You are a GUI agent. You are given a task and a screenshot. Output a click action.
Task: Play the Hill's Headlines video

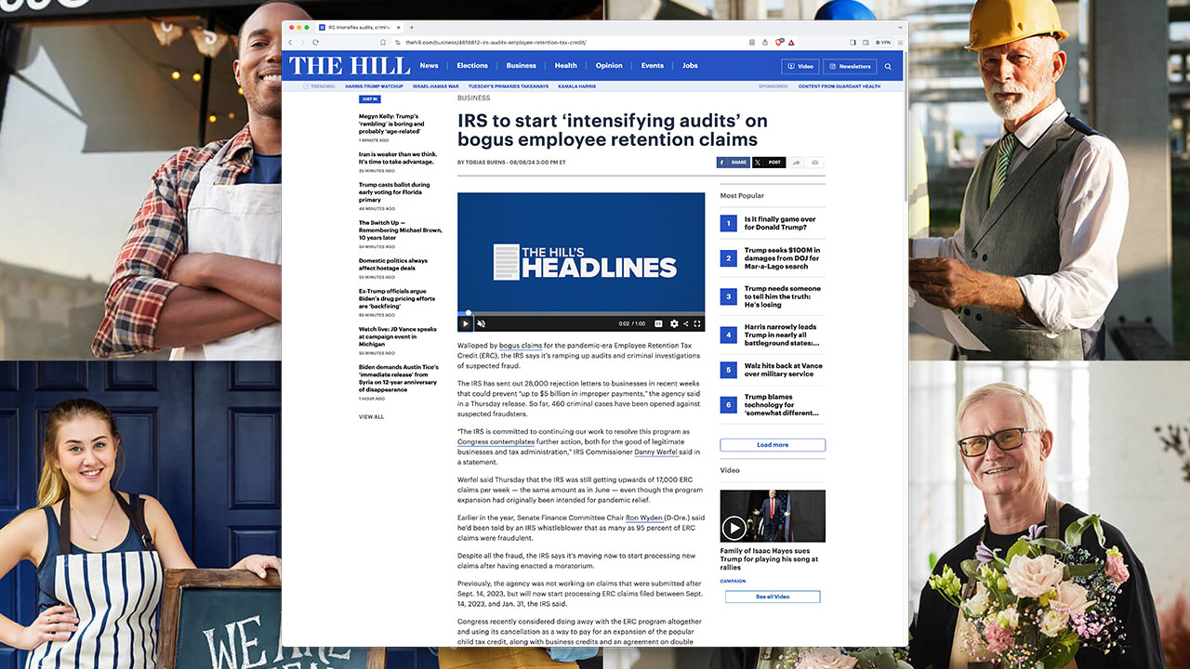point(466,323)
